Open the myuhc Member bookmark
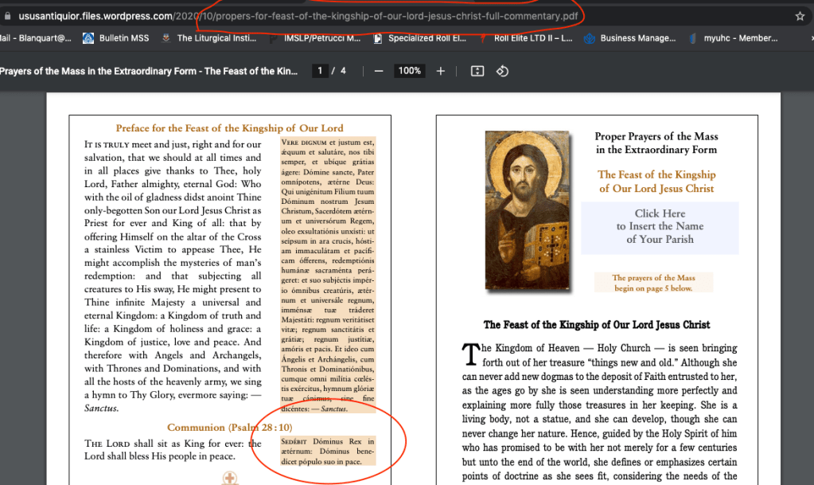 (x=733, y=37)
